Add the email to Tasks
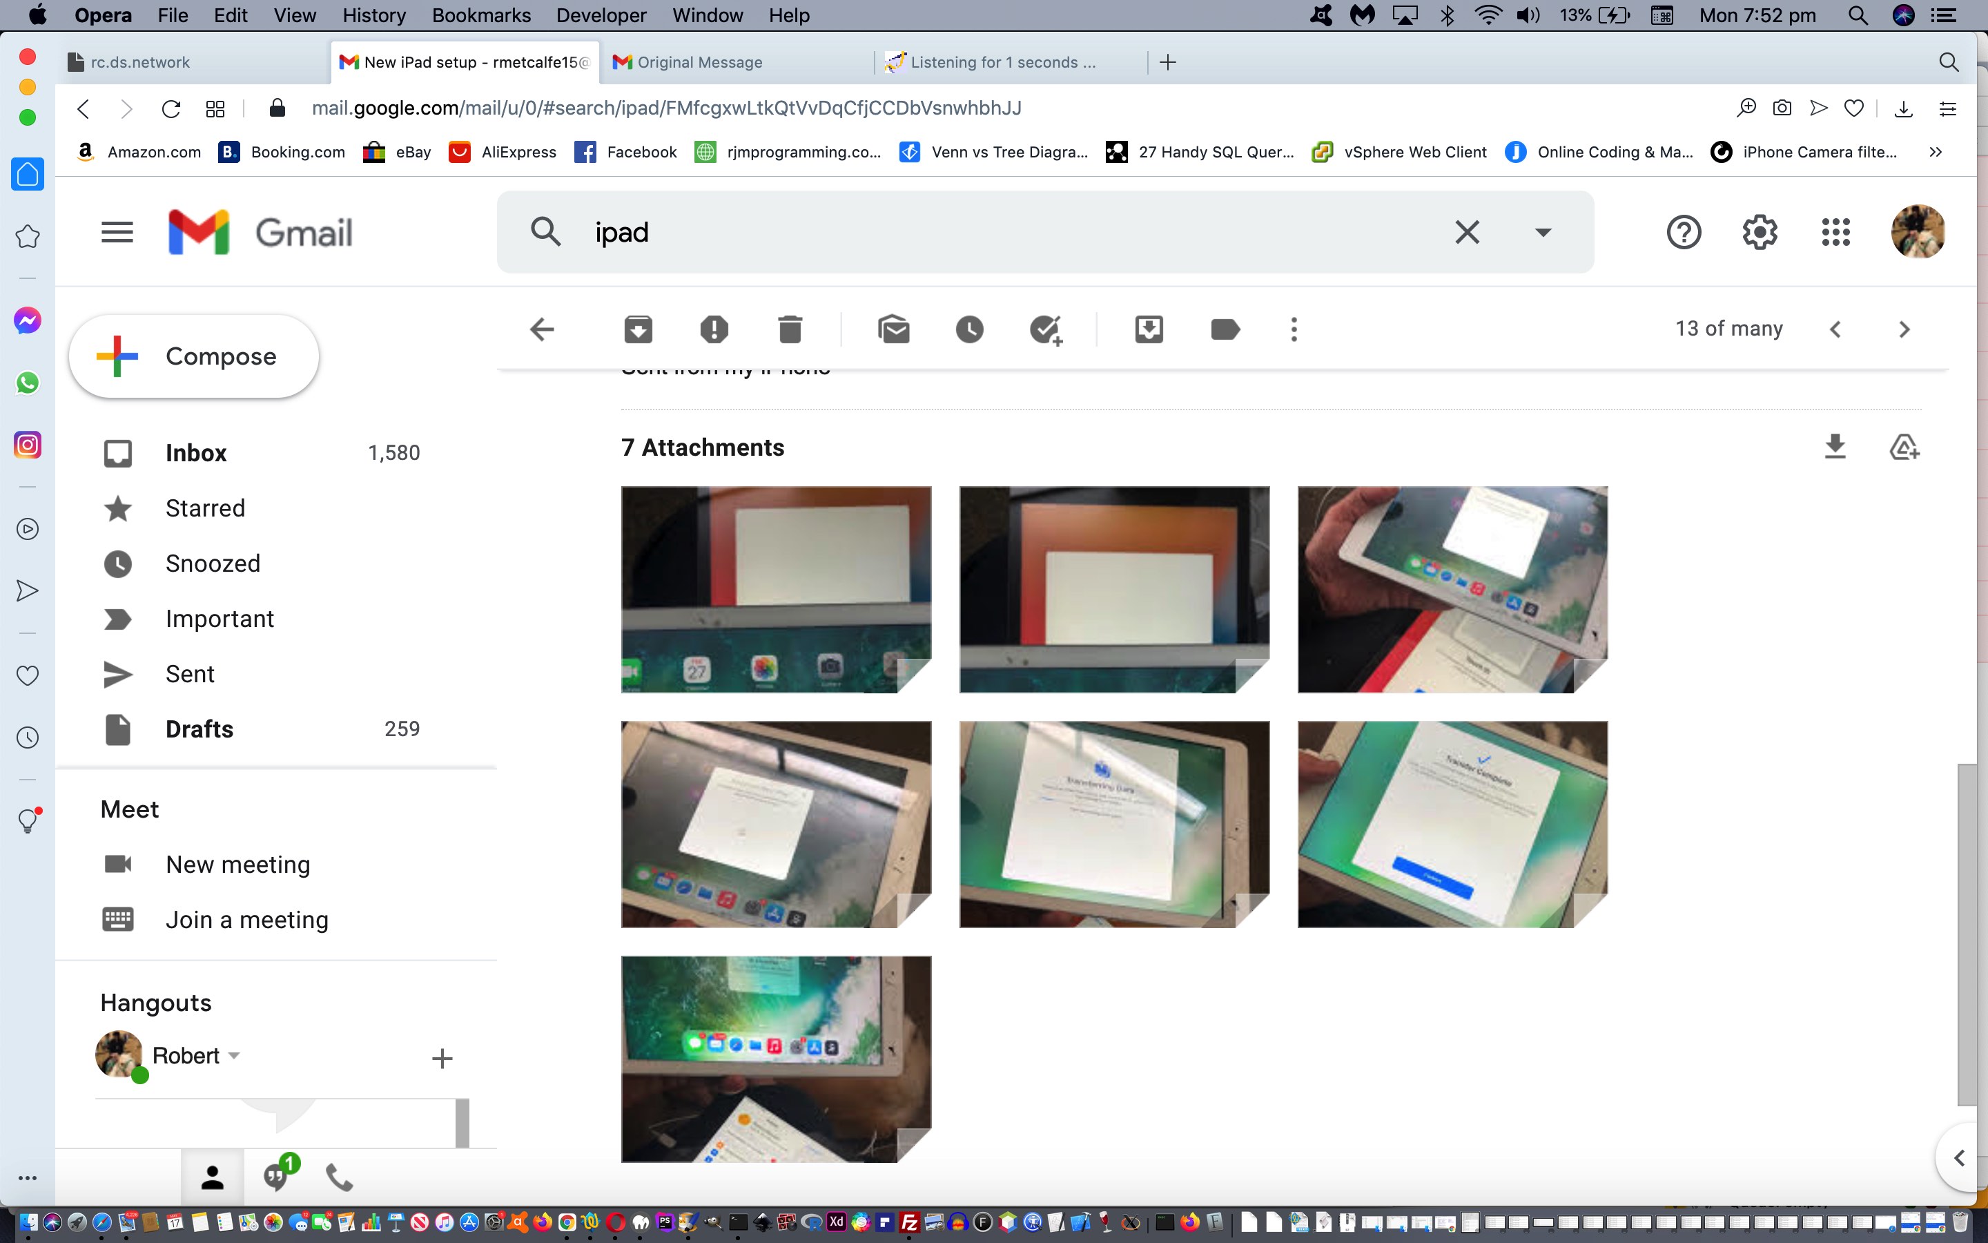Screen dimensions: 1988x1243 1046,329
